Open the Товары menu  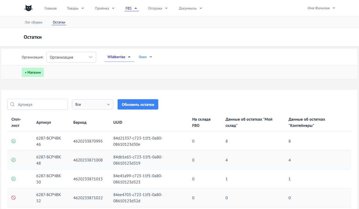pyautogui.click(x=75, y=8)
